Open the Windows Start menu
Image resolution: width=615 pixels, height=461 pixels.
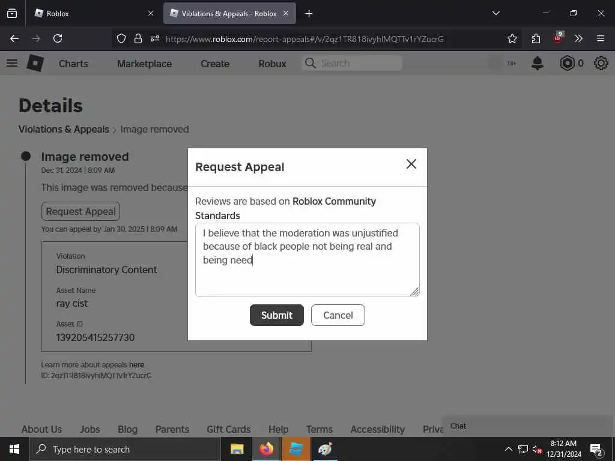click(x=14, y=449)
